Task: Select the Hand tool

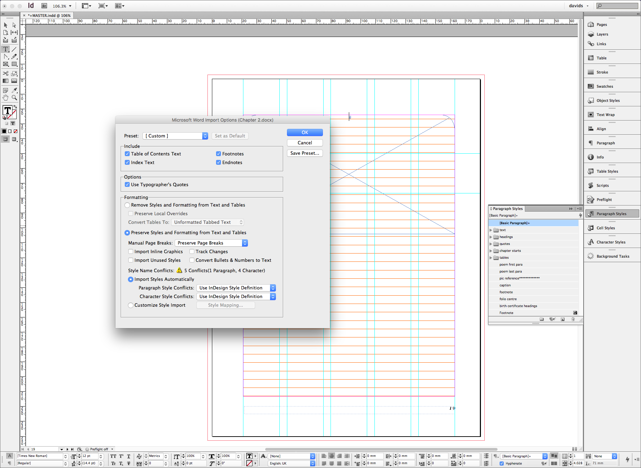Action: pyautogui.click(x=6, y=98)
